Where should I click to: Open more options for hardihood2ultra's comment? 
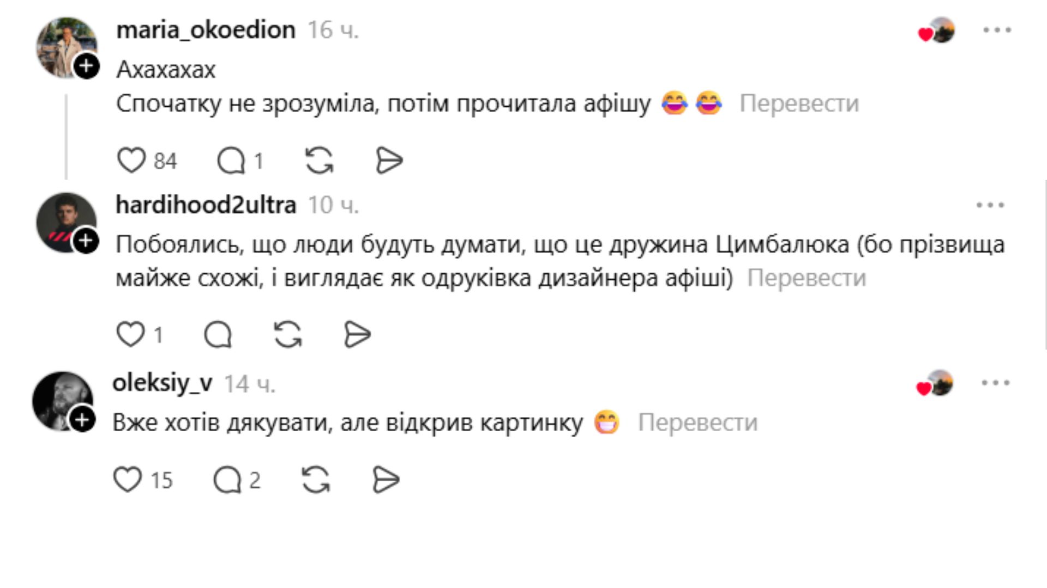pos(990,205)
